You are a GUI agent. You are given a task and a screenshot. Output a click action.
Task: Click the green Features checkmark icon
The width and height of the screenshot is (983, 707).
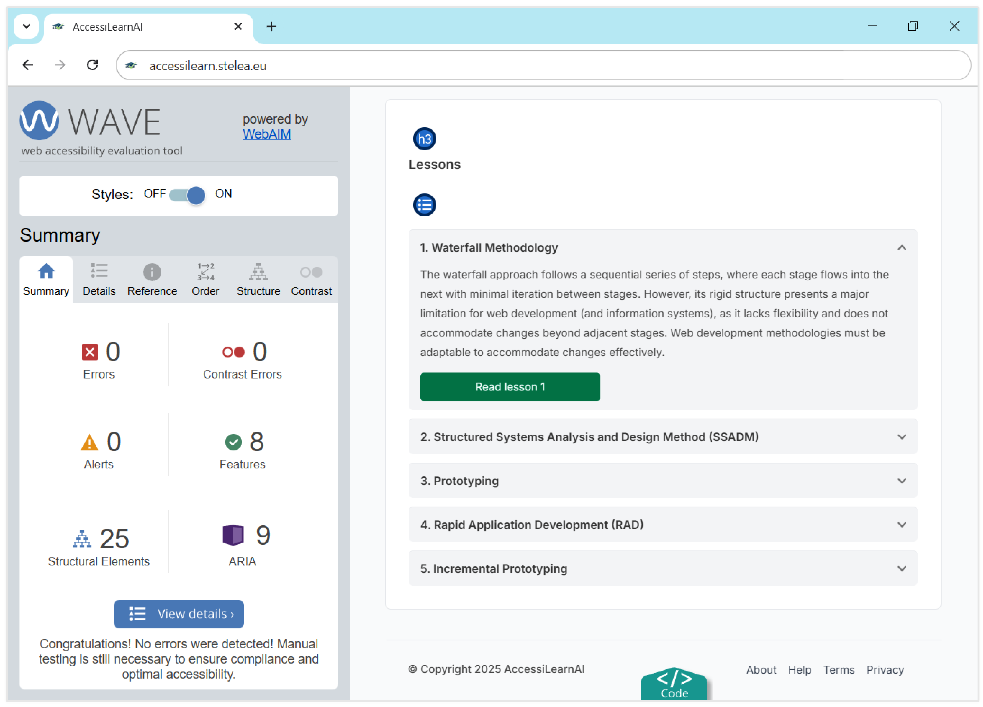[x=233, y=442]
